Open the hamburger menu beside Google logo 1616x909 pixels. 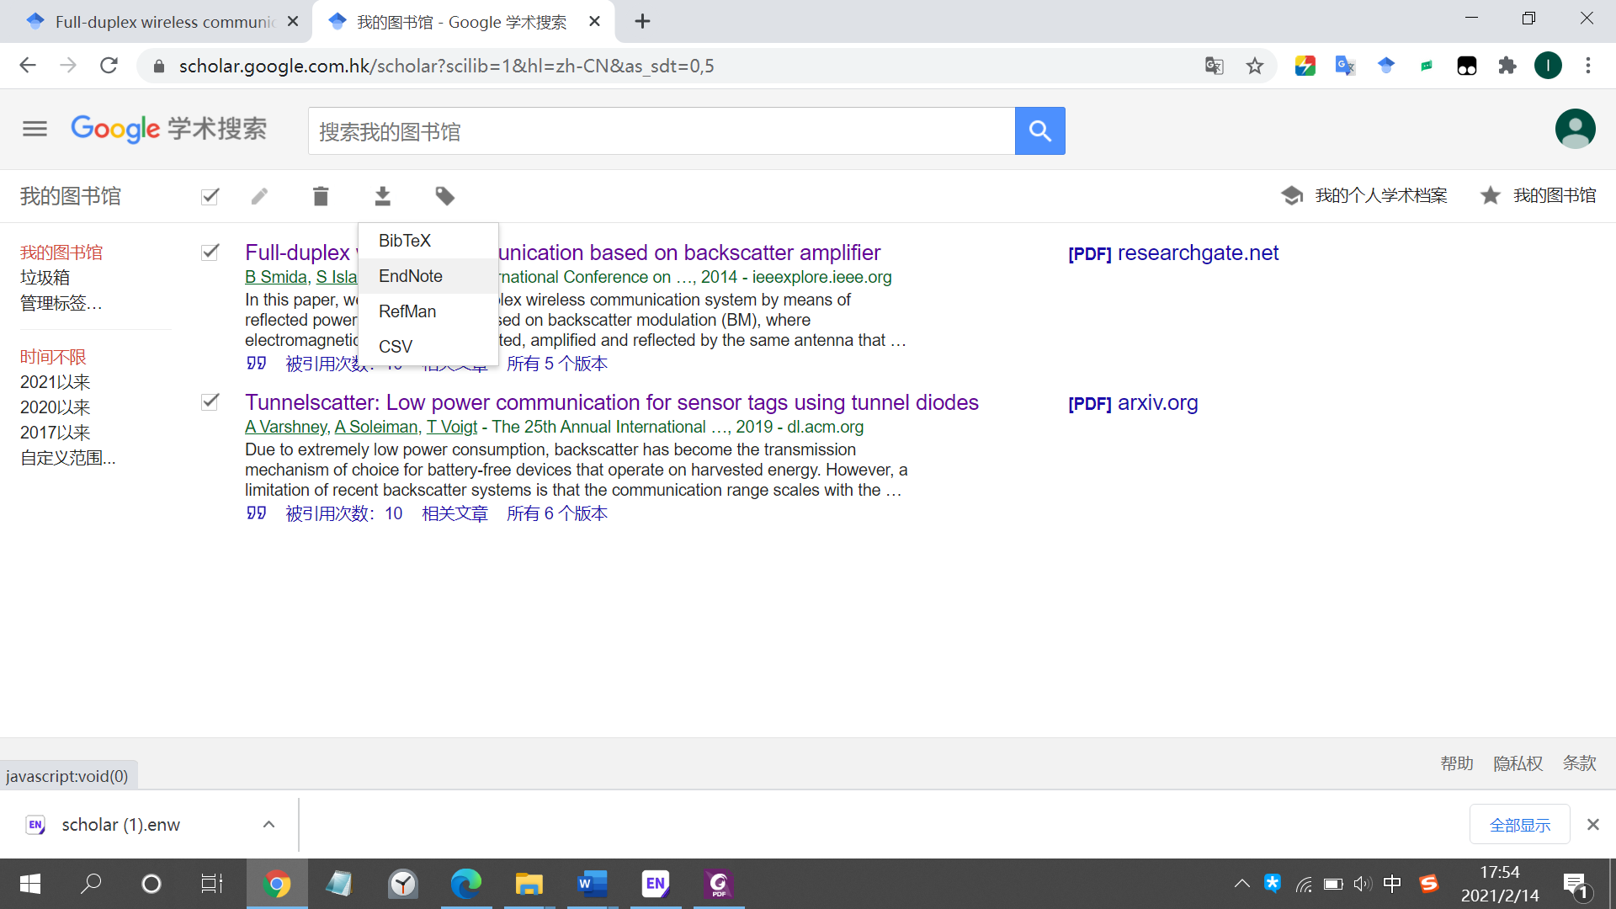click(x=35, y=129)
